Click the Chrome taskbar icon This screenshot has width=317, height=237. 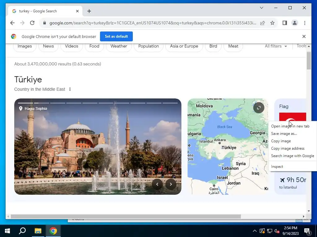coord(53,231)
